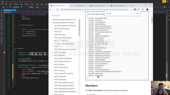Expand the MSFT_FileShare tree node
The image size is (170, 95).
pyautogui.click(x=53, y=64)
